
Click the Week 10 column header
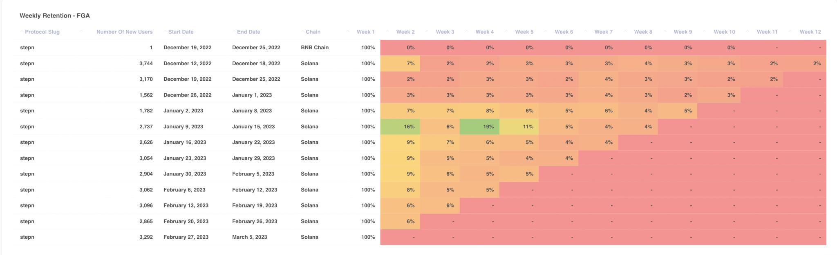pos(724,32)
